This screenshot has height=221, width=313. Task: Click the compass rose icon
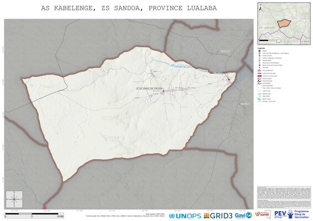coord(14,199)
